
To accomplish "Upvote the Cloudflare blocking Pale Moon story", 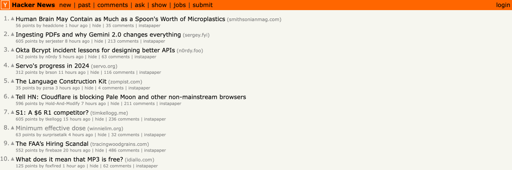I will point(13,97).
